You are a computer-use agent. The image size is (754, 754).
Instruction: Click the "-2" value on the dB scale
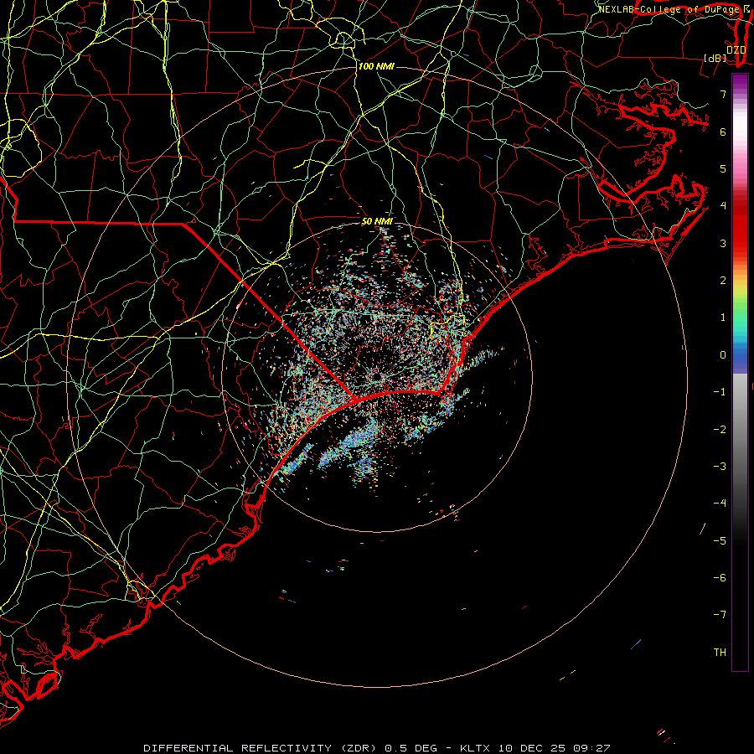coord(720,430)
